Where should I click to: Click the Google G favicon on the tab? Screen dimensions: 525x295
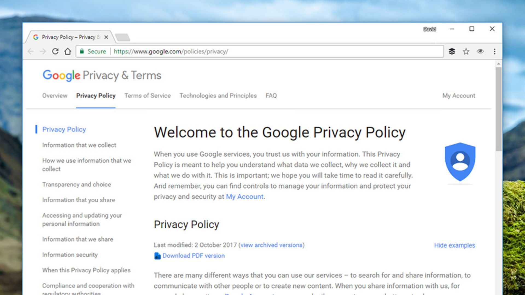click(36, 37)
